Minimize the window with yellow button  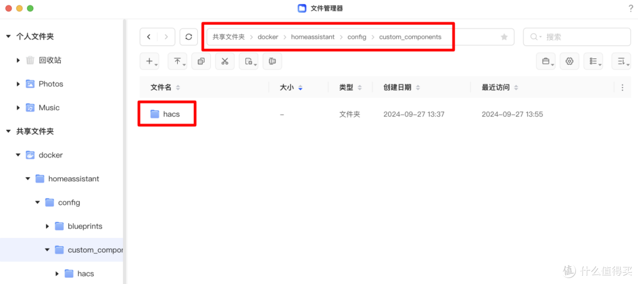19,8
